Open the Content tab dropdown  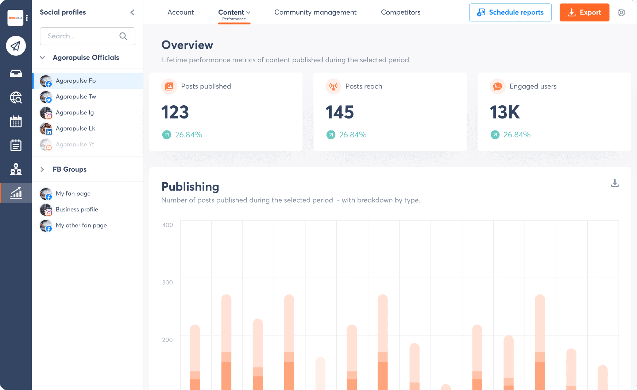coord(234,12)
